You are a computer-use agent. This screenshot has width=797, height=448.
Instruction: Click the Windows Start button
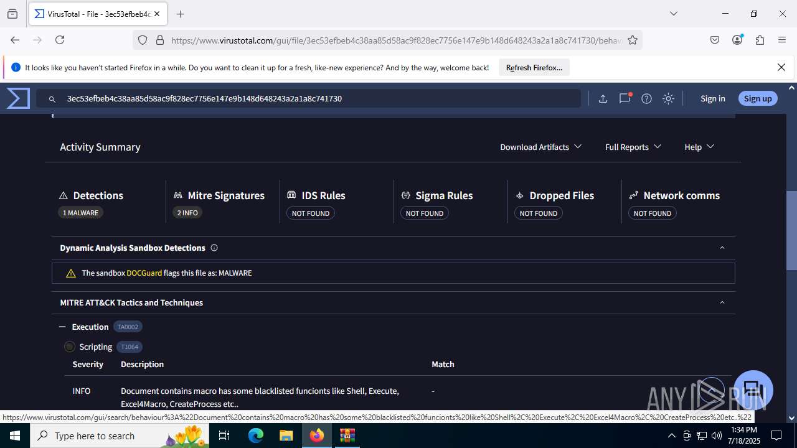tap(15, 436)
